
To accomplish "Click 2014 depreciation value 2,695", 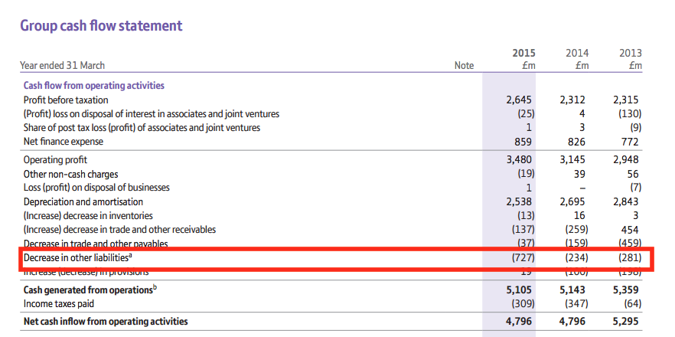I will tap(573, 201).
